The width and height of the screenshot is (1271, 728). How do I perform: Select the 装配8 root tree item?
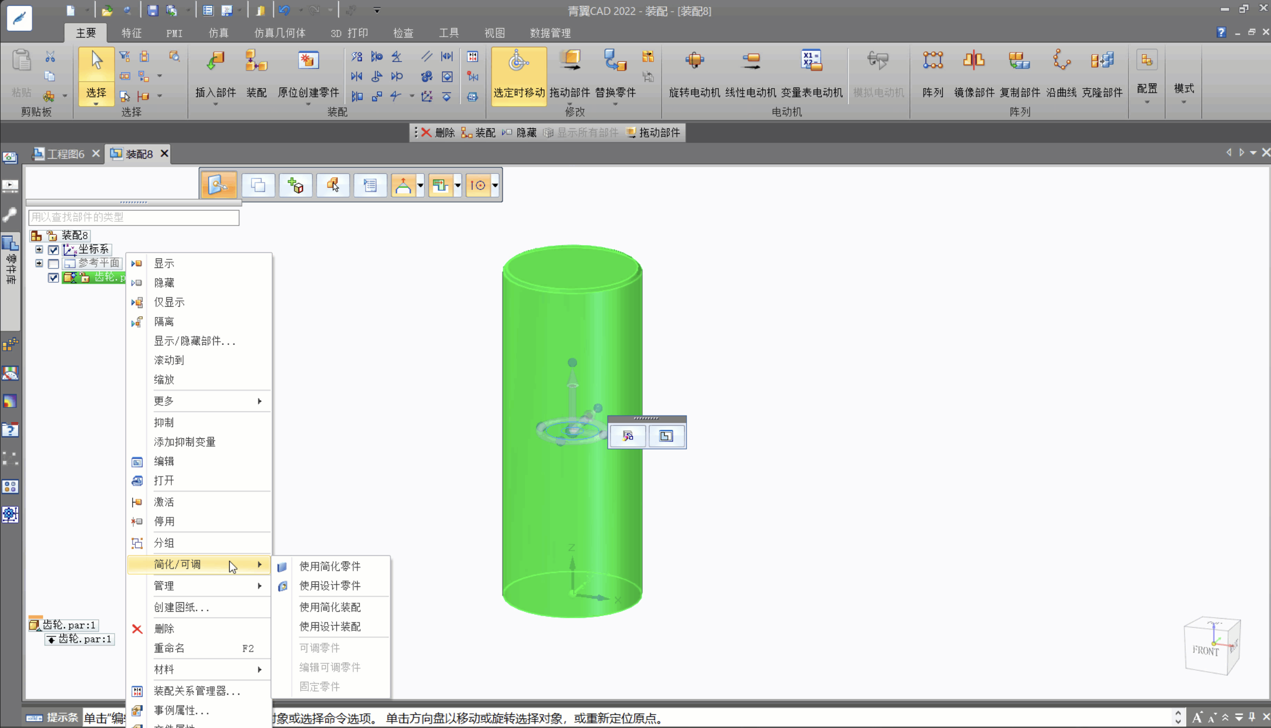74,235
